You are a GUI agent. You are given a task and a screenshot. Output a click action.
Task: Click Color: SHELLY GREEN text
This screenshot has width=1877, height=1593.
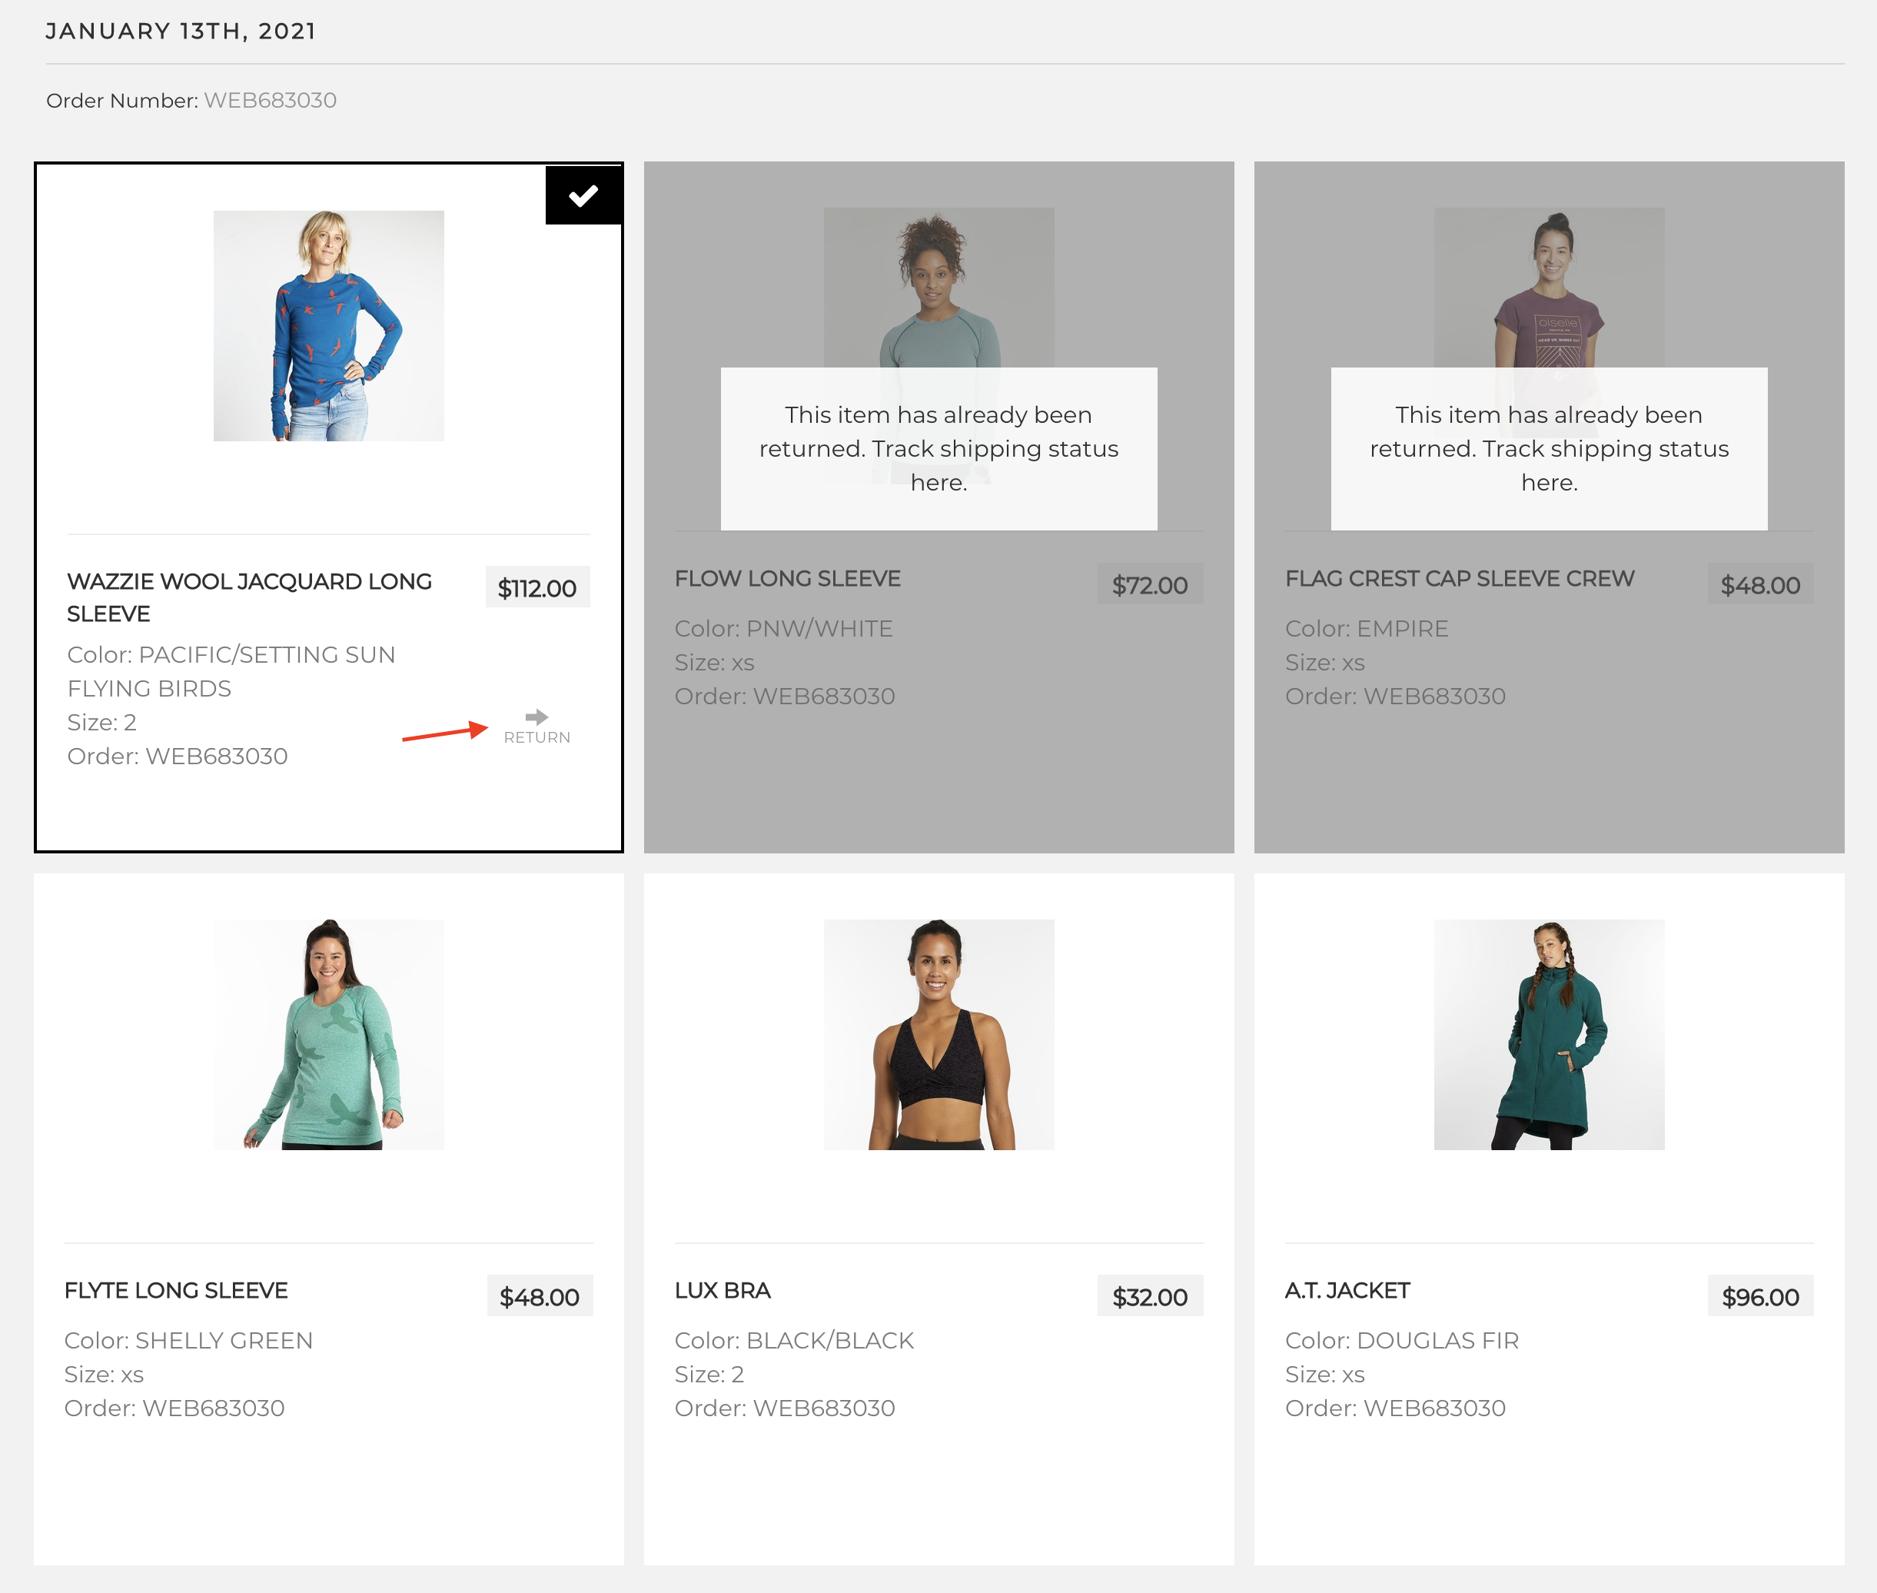coord(188,1340)
